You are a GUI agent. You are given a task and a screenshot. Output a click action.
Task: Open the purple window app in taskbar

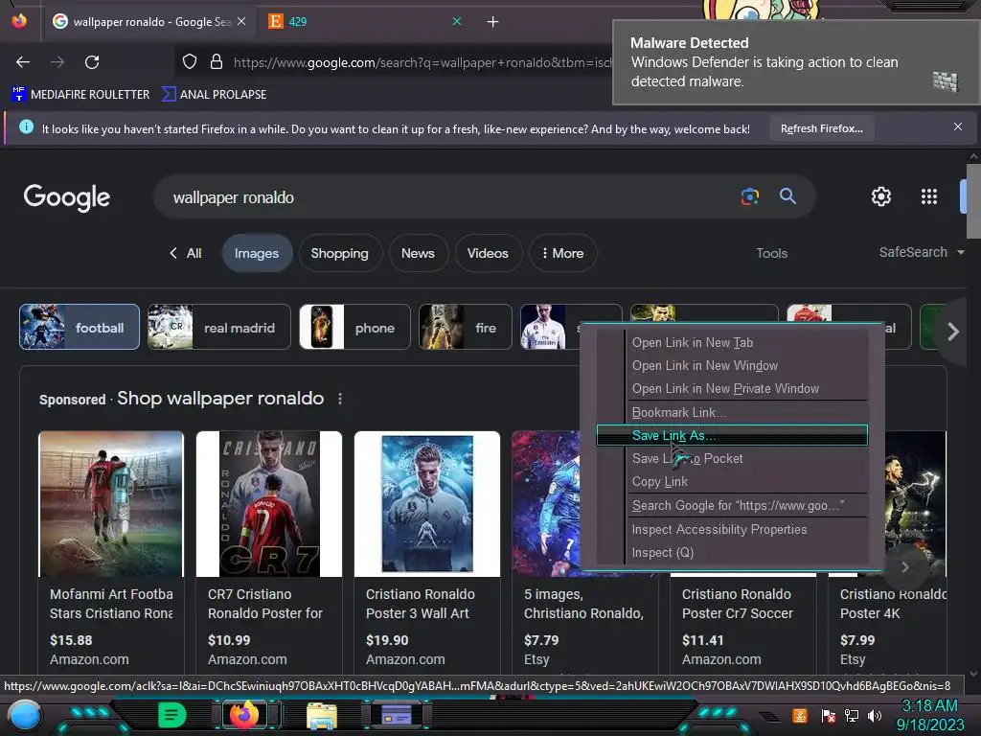(397, 714)
